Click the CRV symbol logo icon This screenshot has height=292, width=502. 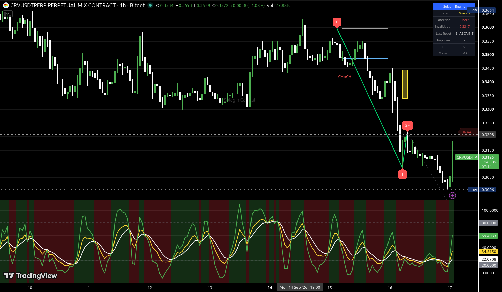6,5
